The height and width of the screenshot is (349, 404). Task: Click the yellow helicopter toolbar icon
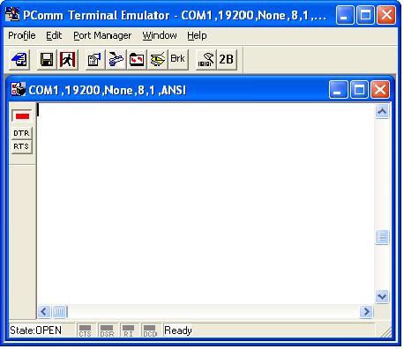coord(158,60)
